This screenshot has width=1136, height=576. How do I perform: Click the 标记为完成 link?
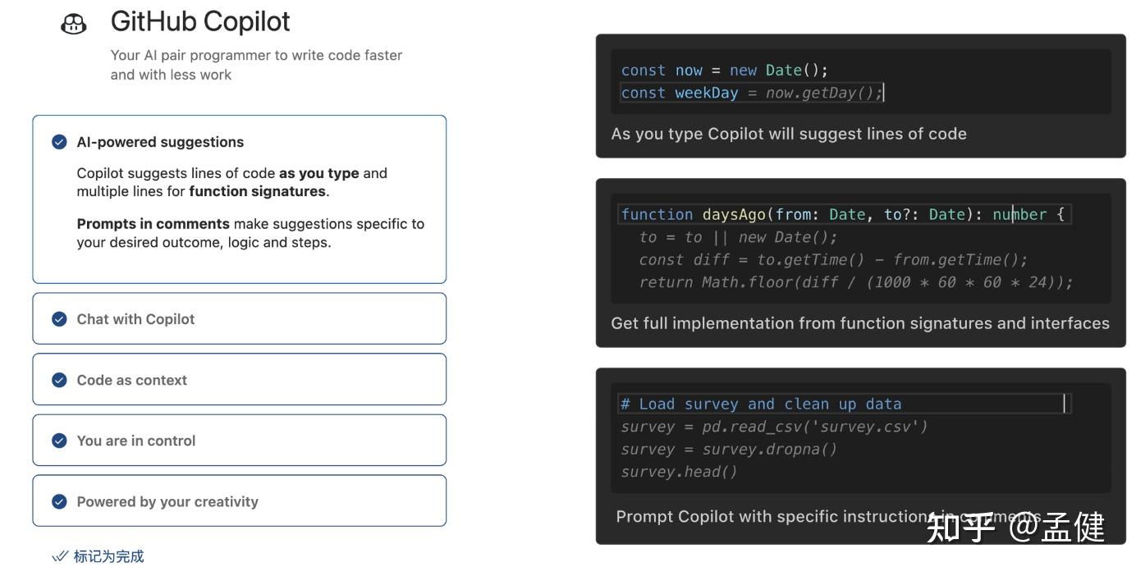[108, 555]
